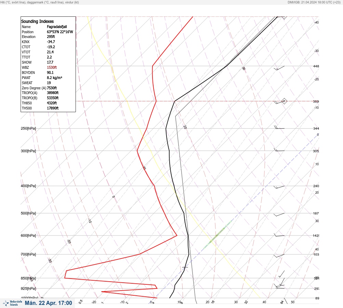The width and height of the screenshot is (343, 308).
Task: Click the wind barb at the 300 hPa level
Action: (x=279, y=150)
